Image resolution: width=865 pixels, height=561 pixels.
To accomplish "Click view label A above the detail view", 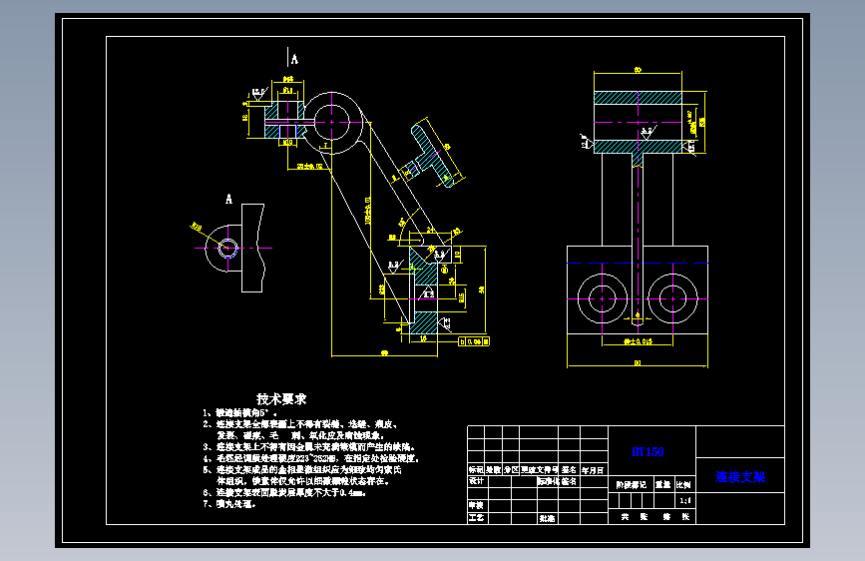I will [x=228, y=199].
